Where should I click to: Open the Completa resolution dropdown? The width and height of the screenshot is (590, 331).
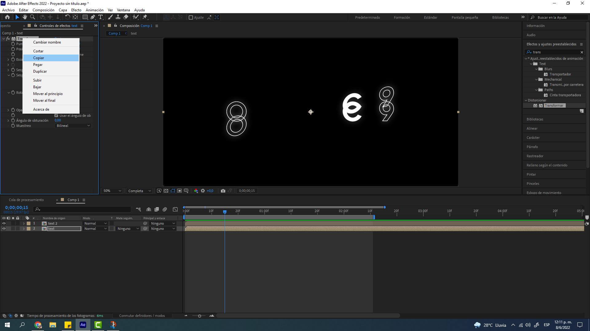(x=140, y=191)
